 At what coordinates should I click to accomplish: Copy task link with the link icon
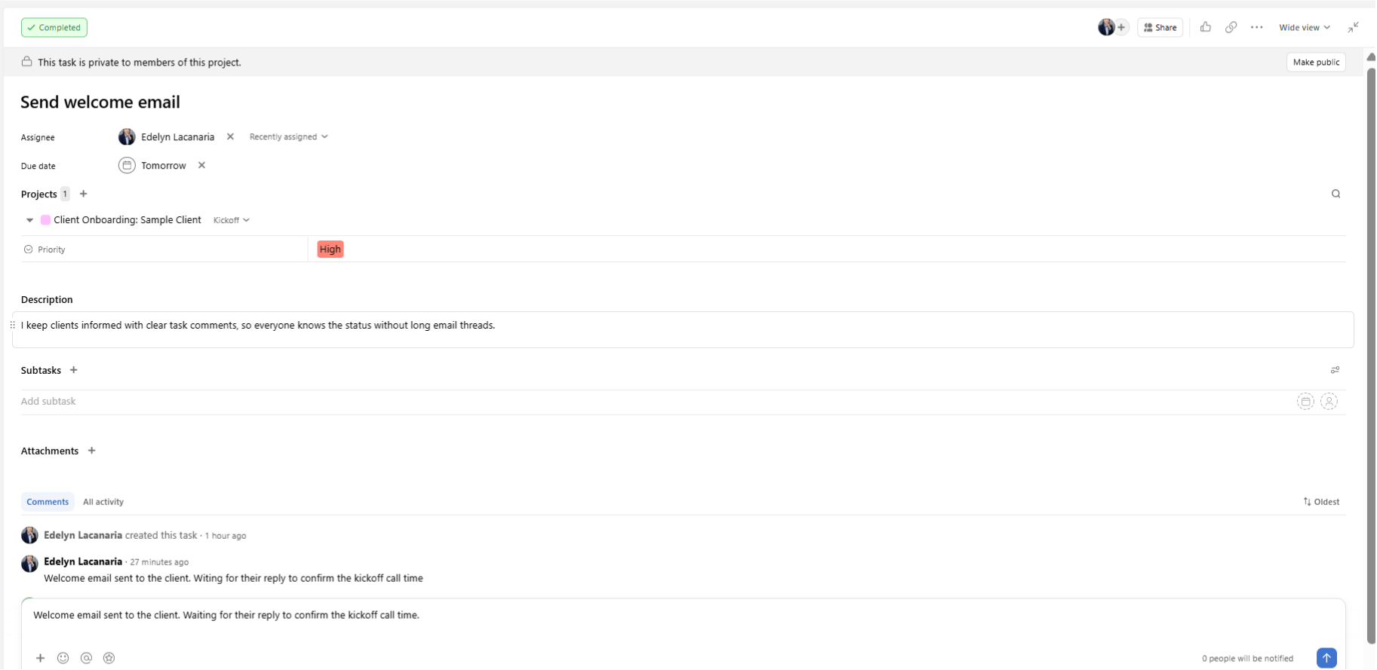1231,27
